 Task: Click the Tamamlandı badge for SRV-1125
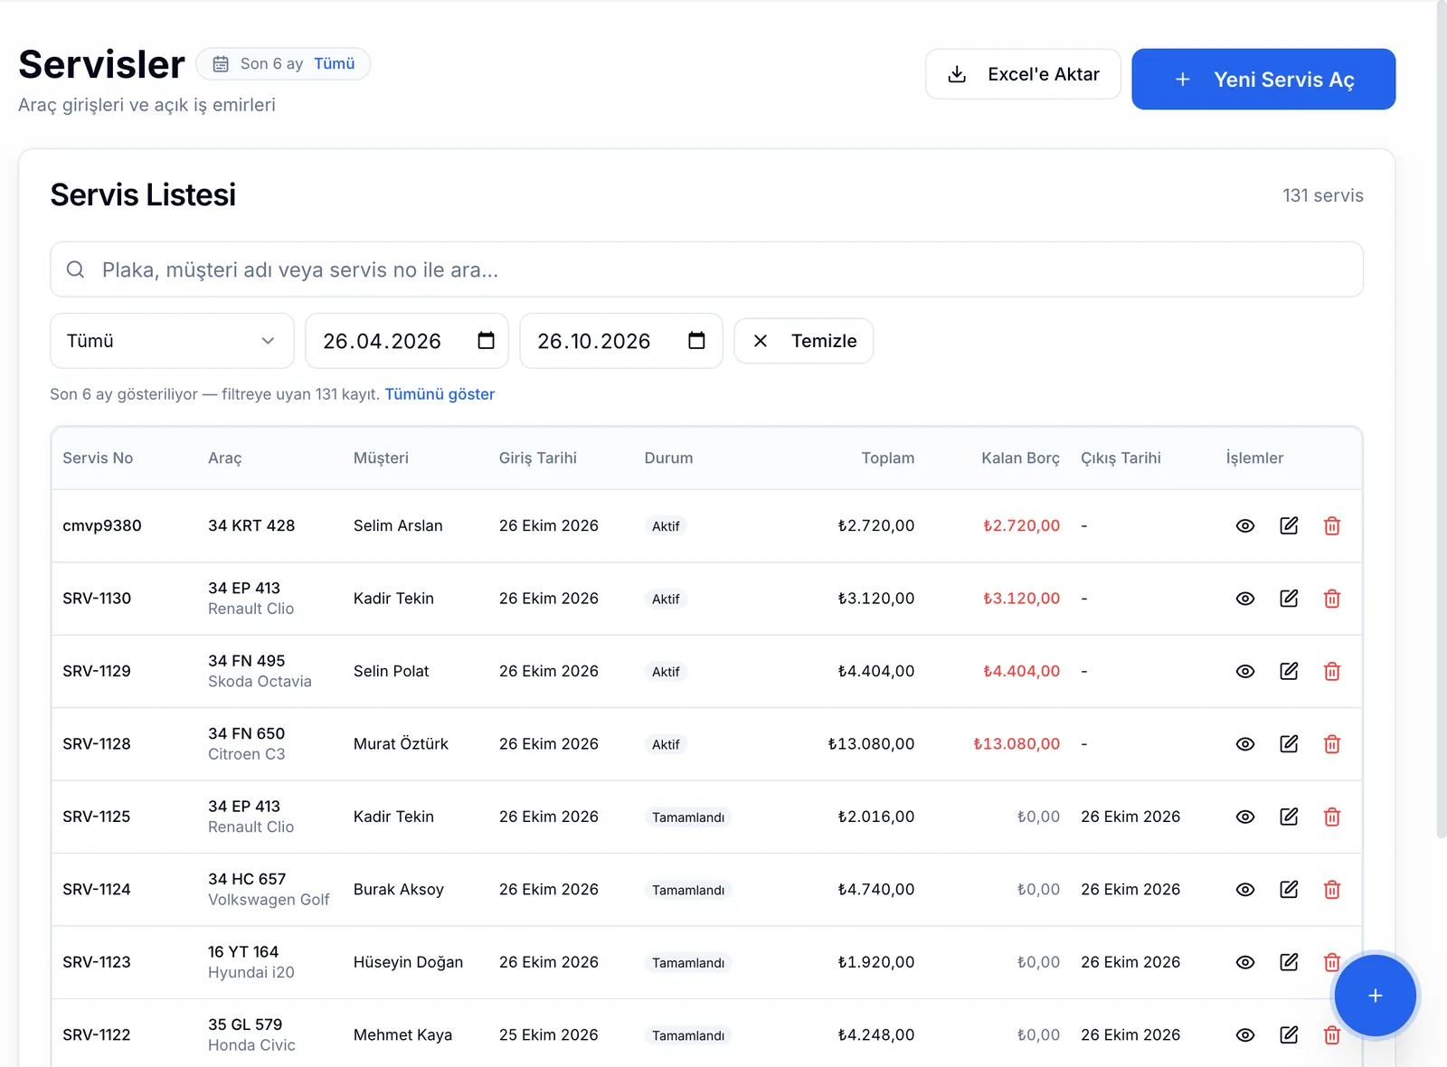pos(688,817)
